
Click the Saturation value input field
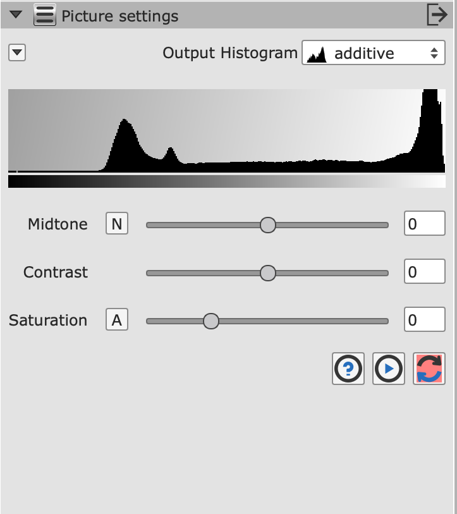coord(424,320)
